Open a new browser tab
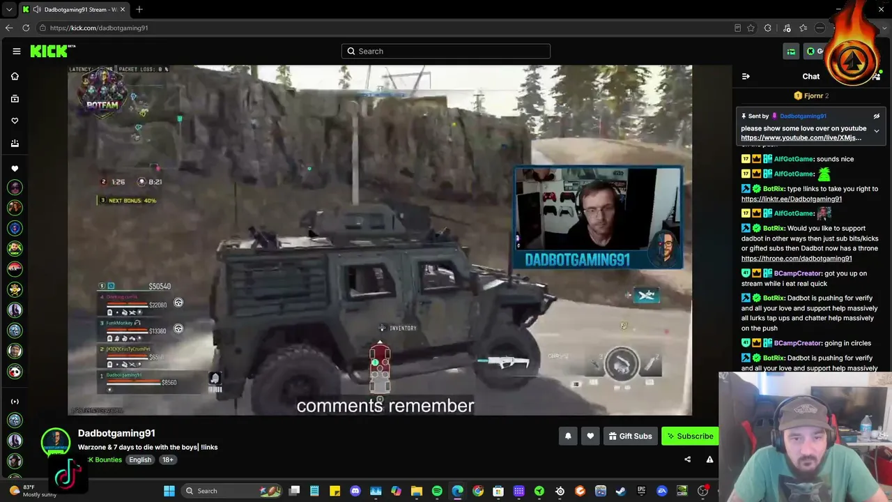This screenshot has height=502, width=892. click(139, 10)
